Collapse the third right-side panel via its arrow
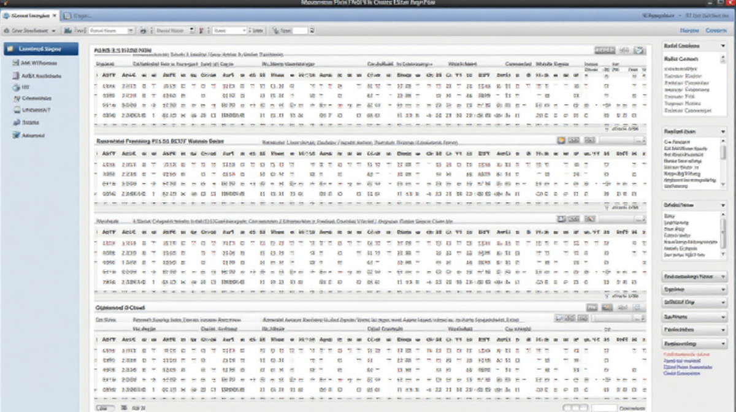This screenshot has width=736, height=412. pyautogui.click(x=722, y=205)
